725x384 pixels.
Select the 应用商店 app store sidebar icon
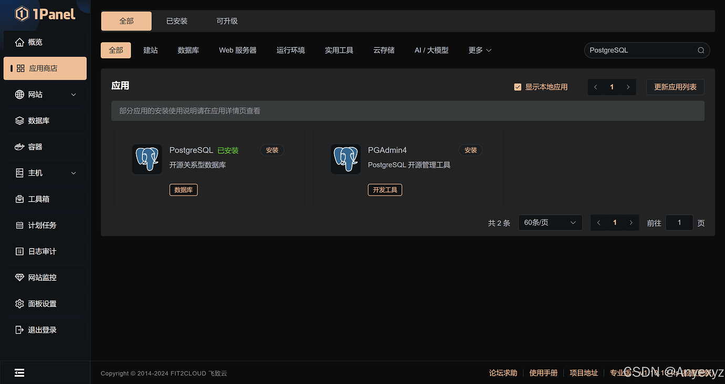pyautogui.click(x=20, y=68)
